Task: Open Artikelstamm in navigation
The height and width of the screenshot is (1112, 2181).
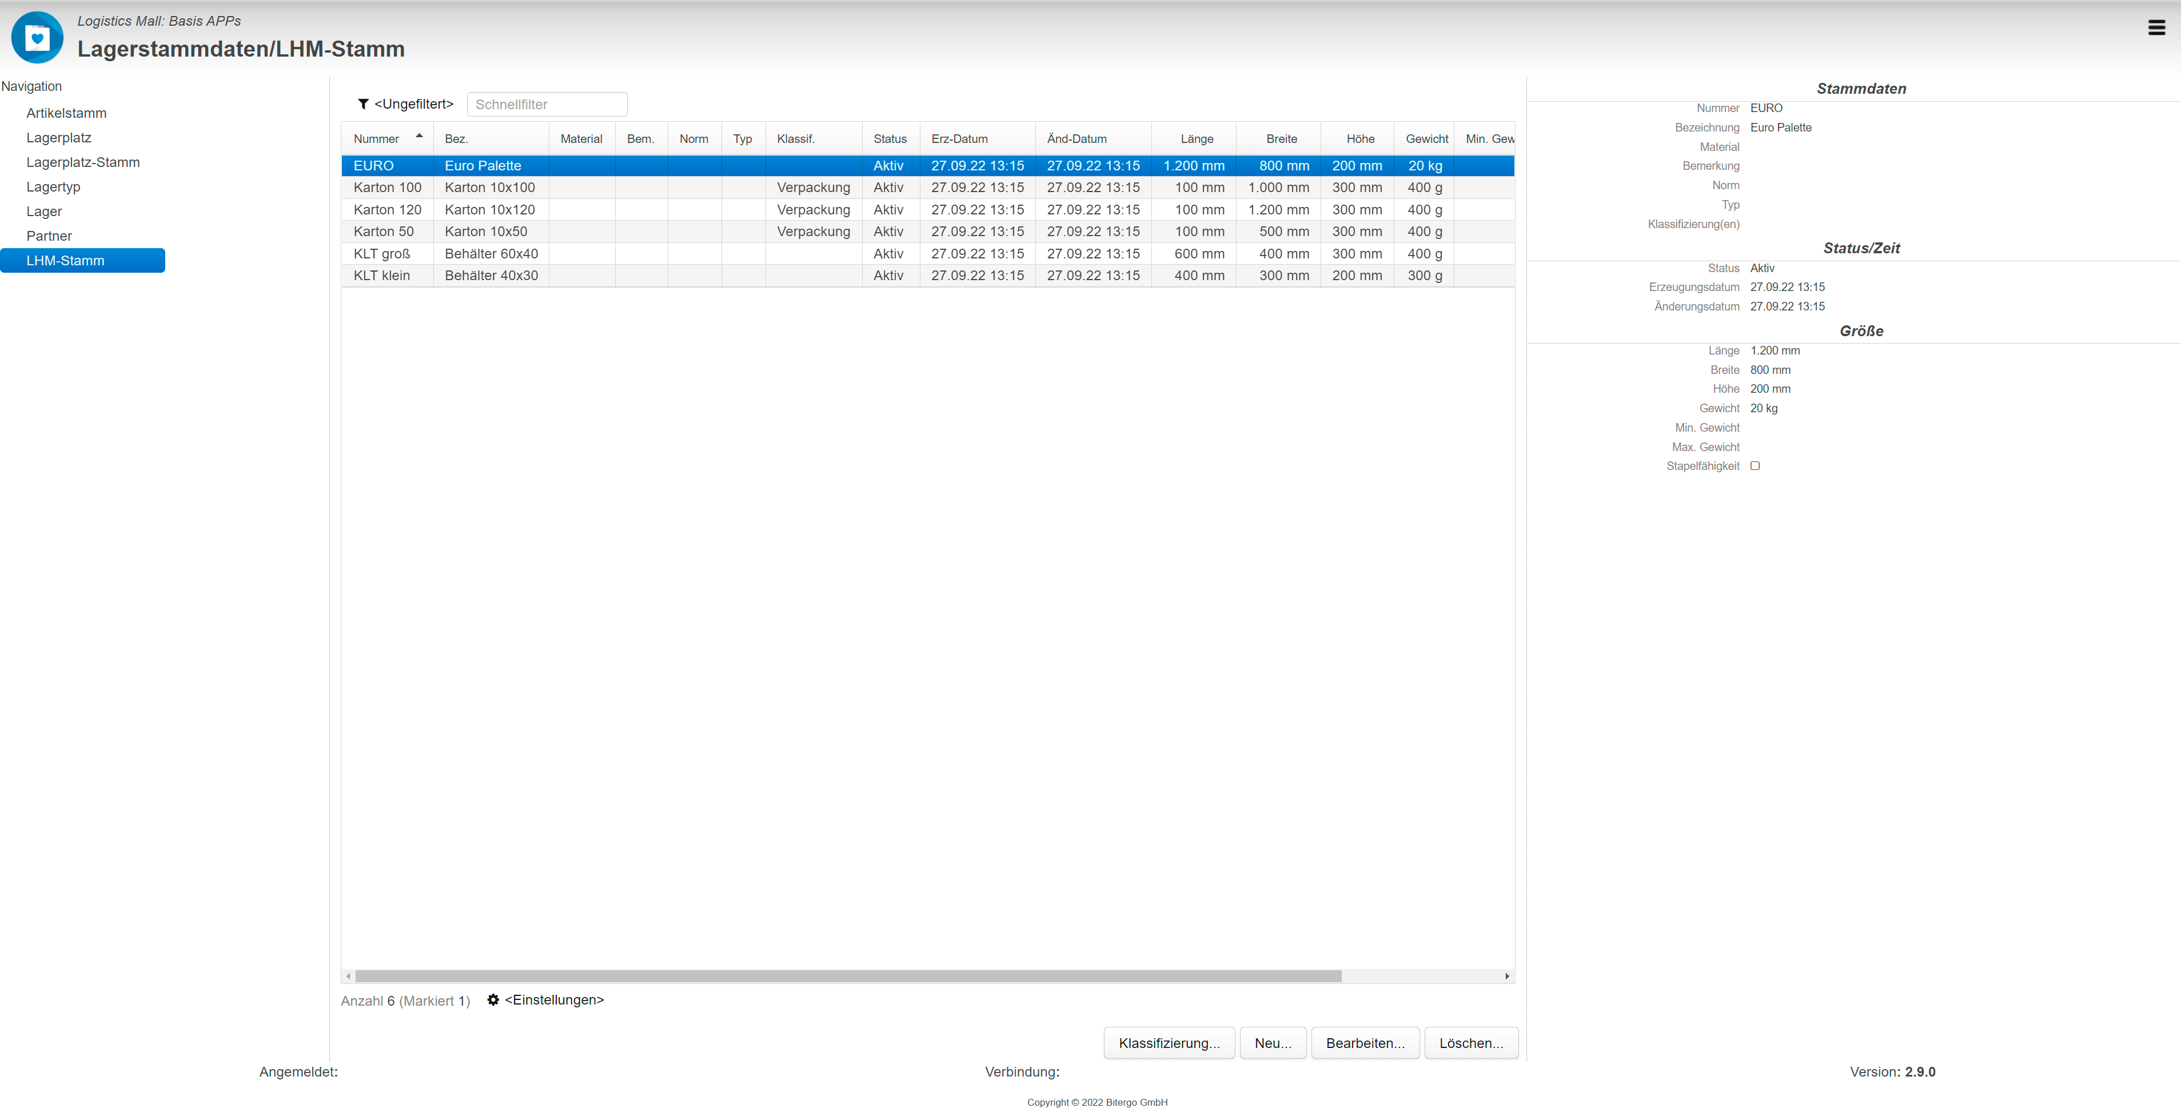Action: click(x=66, y=113)
